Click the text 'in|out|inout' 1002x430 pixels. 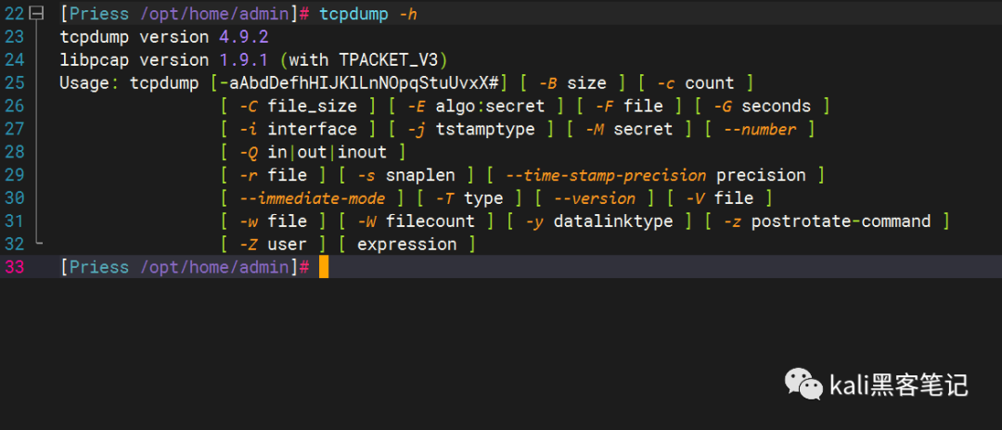click(x=327, y=152)
